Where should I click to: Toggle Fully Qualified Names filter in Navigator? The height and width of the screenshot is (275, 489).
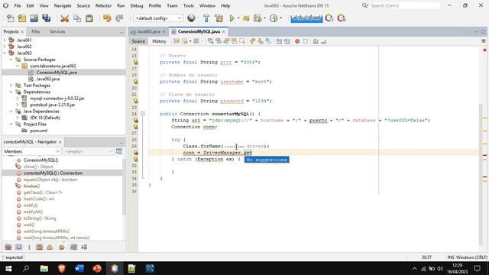62,247
